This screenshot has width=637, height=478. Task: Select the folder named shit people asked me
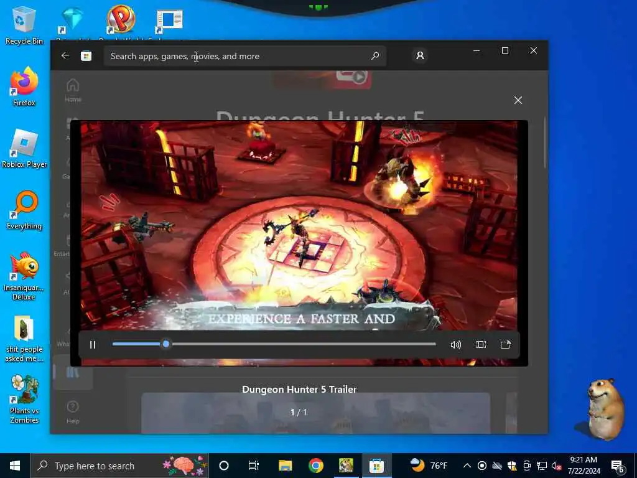click(x=24, y=338)
